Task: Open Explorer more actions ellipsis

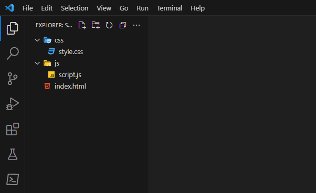Action: point(136,25)
